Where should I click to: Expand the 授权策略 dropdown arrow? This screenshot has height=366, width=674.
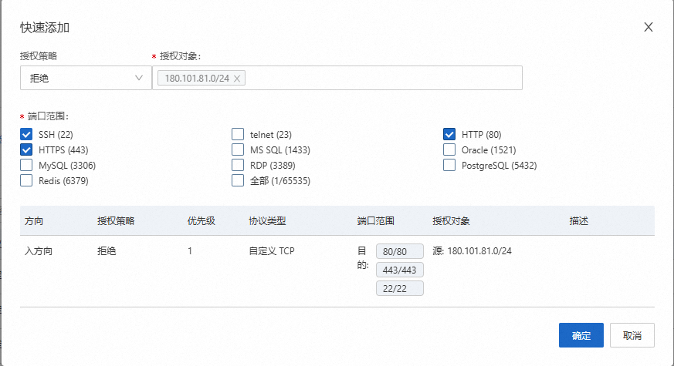tap(139, 78)
